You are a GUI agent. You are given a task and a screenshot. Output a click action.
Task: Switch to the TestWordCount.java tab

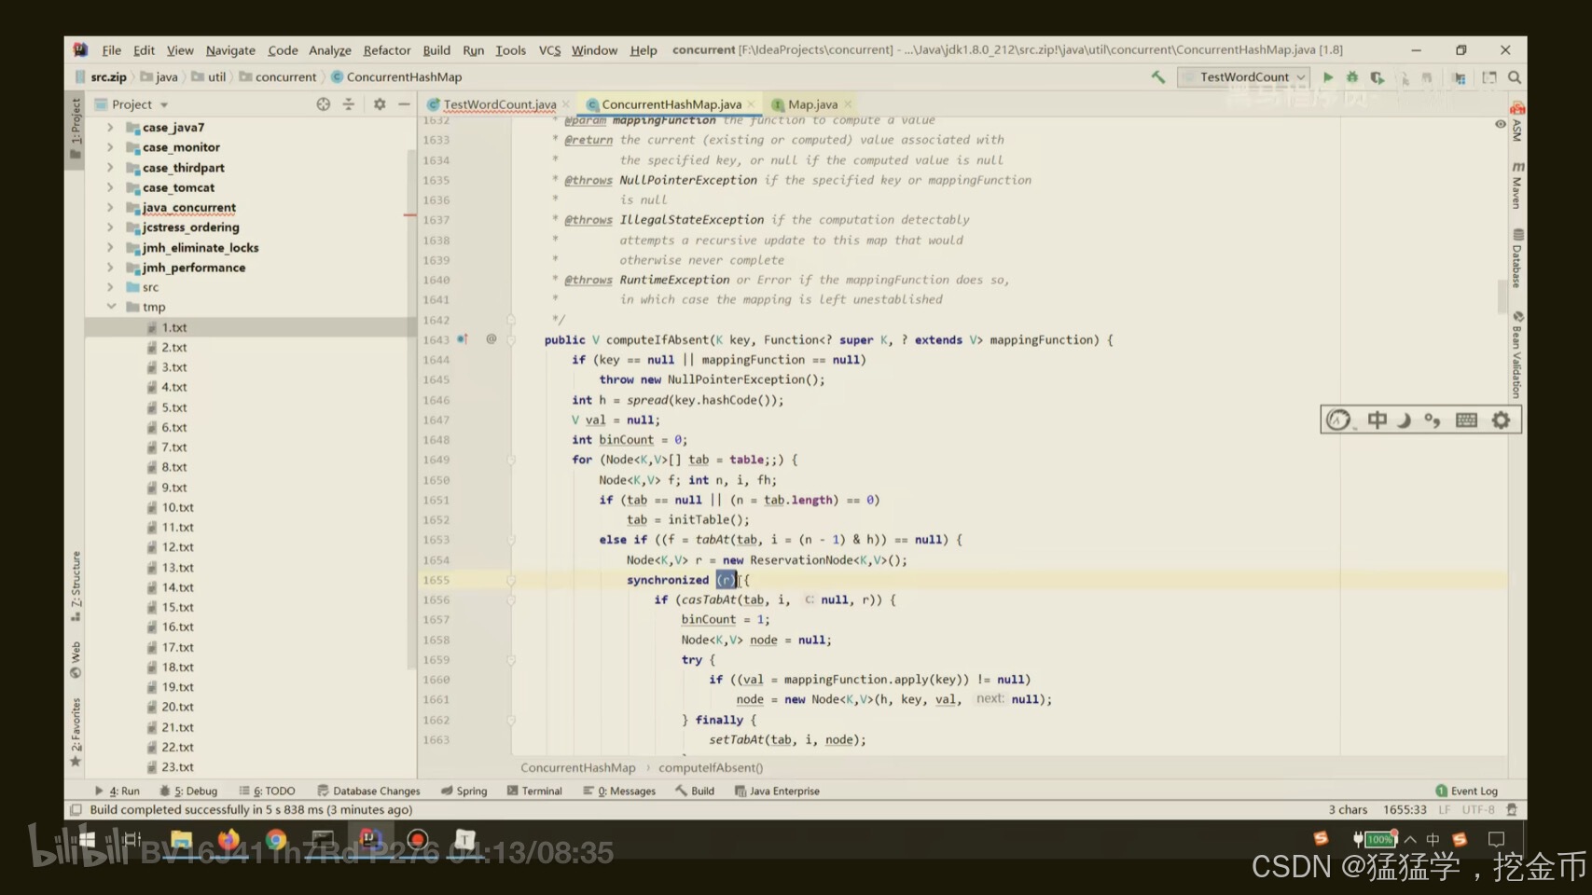pyautogui.click(x=499, y=104)
